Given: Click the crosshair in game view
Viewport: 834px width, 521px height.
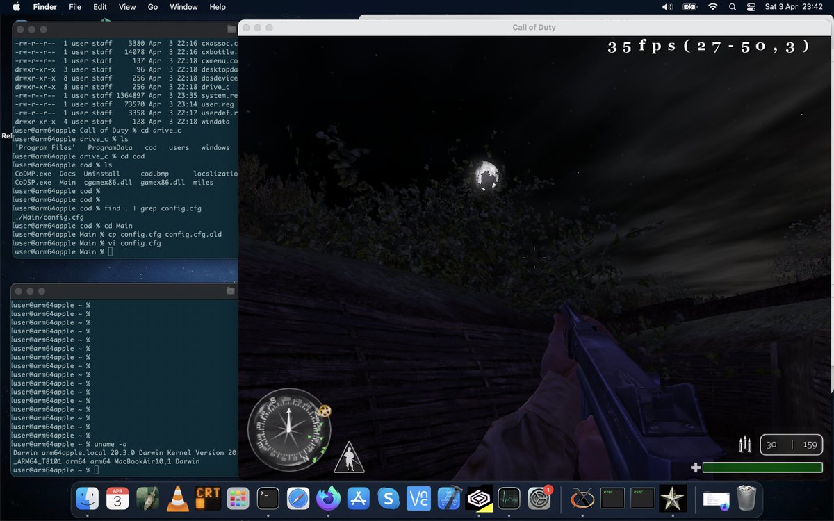Looking at the screenshot, I should [534, 258].
